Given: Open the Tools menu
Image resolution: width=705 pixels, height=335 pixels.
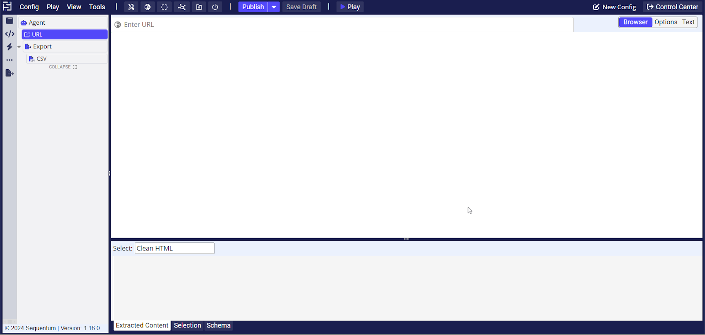Looking at the screenshot, I should pyautogui.click(x=97, y=7).
